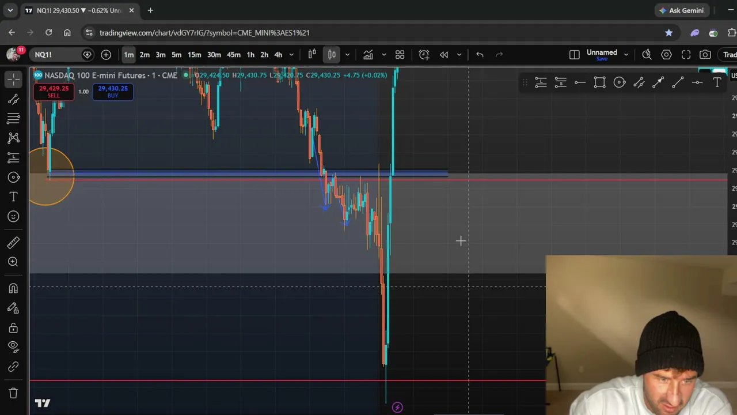Click the NASDAQ 100 E-mini Futures title
Screen dimensions: 737x415
tap(111, 76)
